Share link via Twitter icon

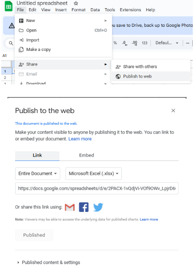tap(98, 207)
